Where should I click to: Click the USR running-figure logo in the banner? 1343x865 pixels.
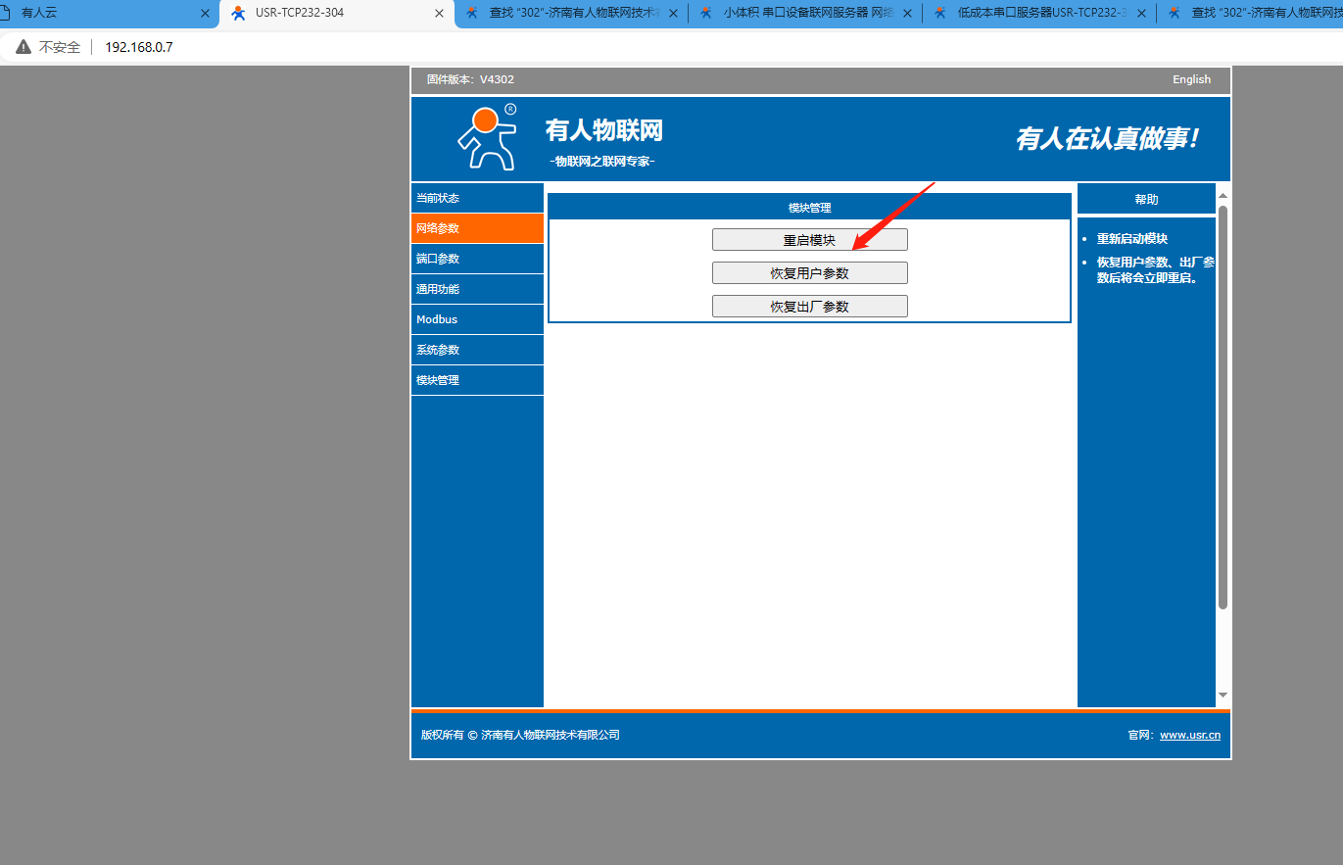coord(487,138)
